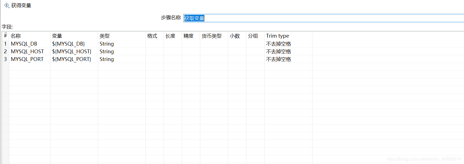Sort by the 变量 column header
The image size is (464, 164).
coord(74,36)
